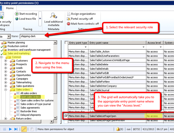This screenshot has width=174, height=133.
Task: Toggle the edit pencil icon in status bar
Action: point(24,129)
